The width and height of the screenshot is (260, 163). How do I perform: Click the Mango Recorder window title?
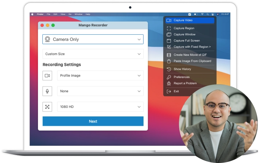93,25
